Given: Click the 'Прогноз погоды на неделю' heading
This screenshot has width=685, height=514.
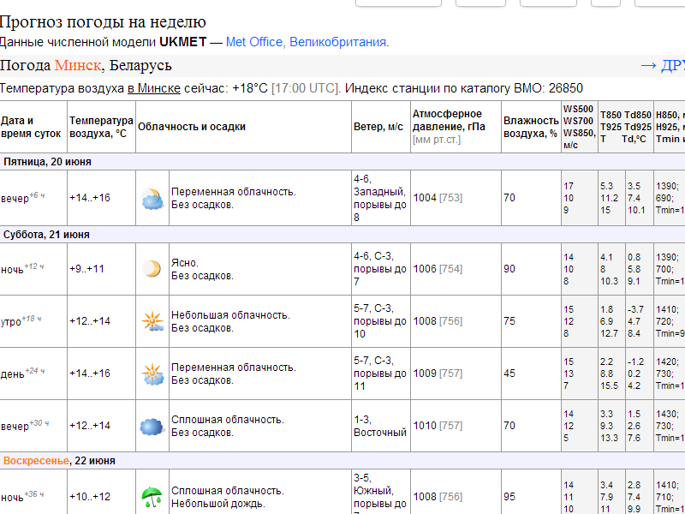Looking at the screenshot, I should pos(103,22).
